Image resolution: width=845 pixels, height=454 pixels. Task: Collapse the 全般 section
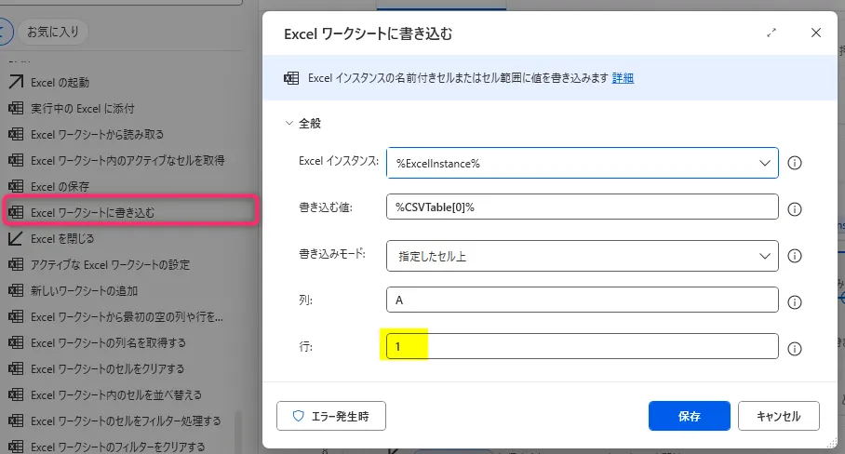click(x=288, y=123)
